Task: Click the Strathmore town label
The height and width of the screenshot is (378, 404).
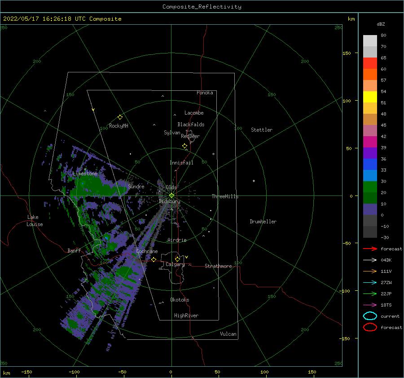Action: coord(218,266)
